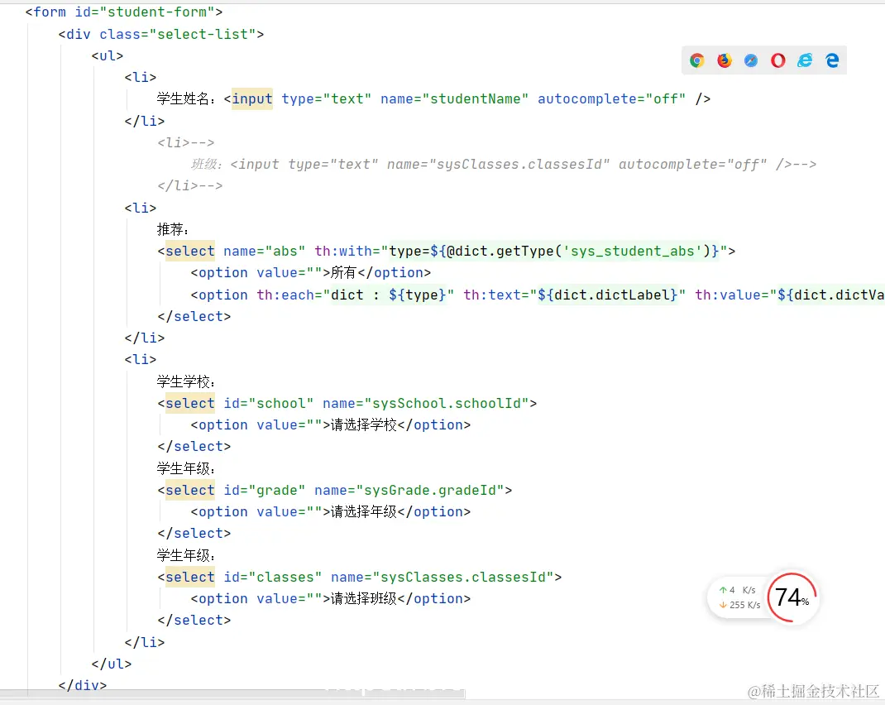Viewport: 885px width, 705px height.
Task: Click the commented 班级 input line
Action: click(x=504, y=165)
